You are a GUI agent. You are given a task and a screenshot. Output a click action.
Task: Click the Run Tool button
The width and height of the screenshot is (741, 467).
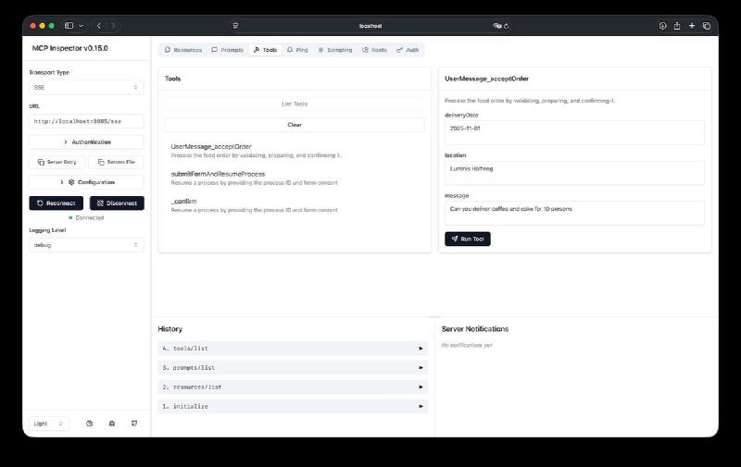pos(468,239)
